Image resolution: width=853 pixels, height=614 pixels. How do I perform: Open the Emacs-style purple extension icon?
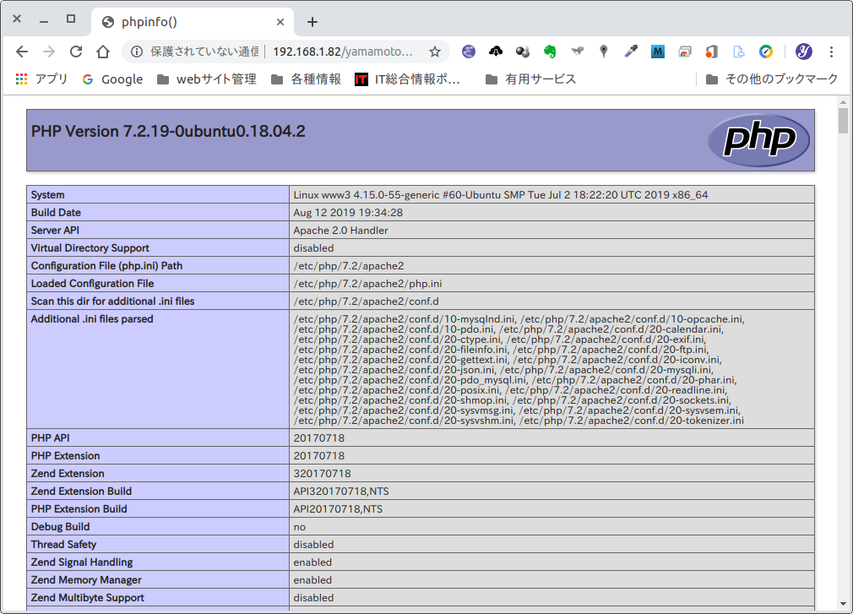(x=469, y=52)
